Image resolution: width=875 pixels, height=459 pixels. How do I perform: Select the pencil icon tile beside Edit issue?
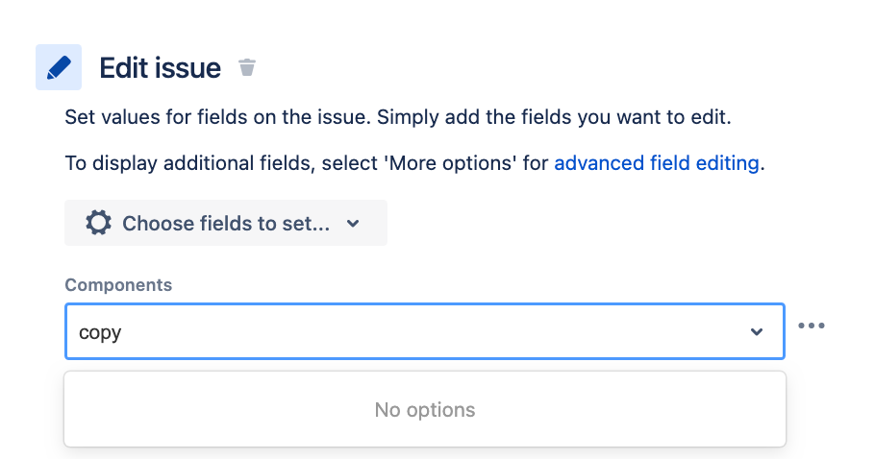coord(59,67)
